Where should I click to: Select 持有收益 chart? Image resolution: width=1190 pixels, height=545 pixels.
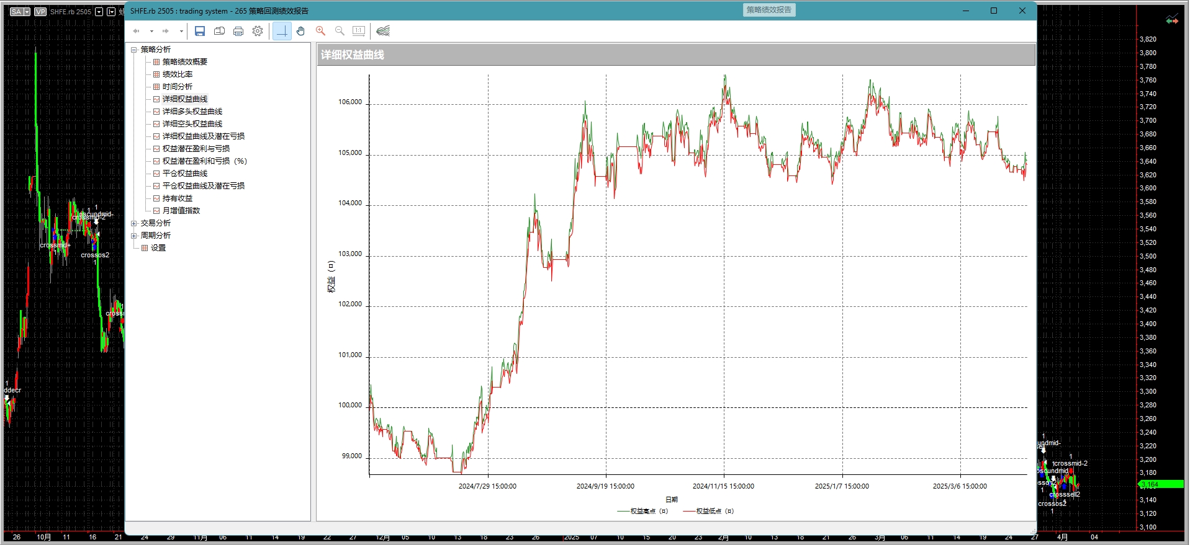(x=178, y=198)
